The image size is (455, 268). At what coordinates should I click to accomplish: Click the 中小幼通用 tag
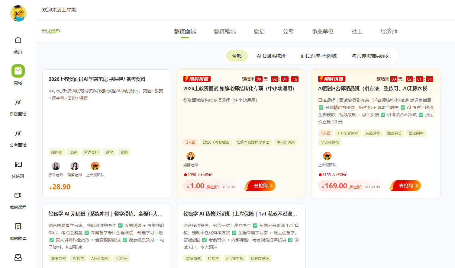[x=286, y=142]
